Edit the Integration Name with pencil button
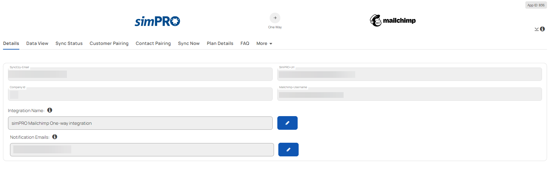 point(287,123)
